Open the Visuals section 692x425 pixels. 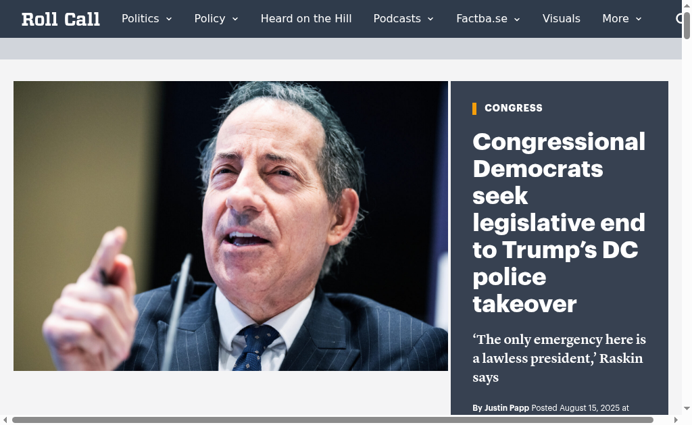tap(562, 18)
